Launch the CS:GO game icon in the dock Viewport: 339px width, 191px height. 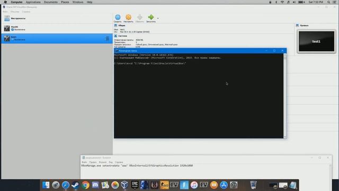tap(164, 185)
